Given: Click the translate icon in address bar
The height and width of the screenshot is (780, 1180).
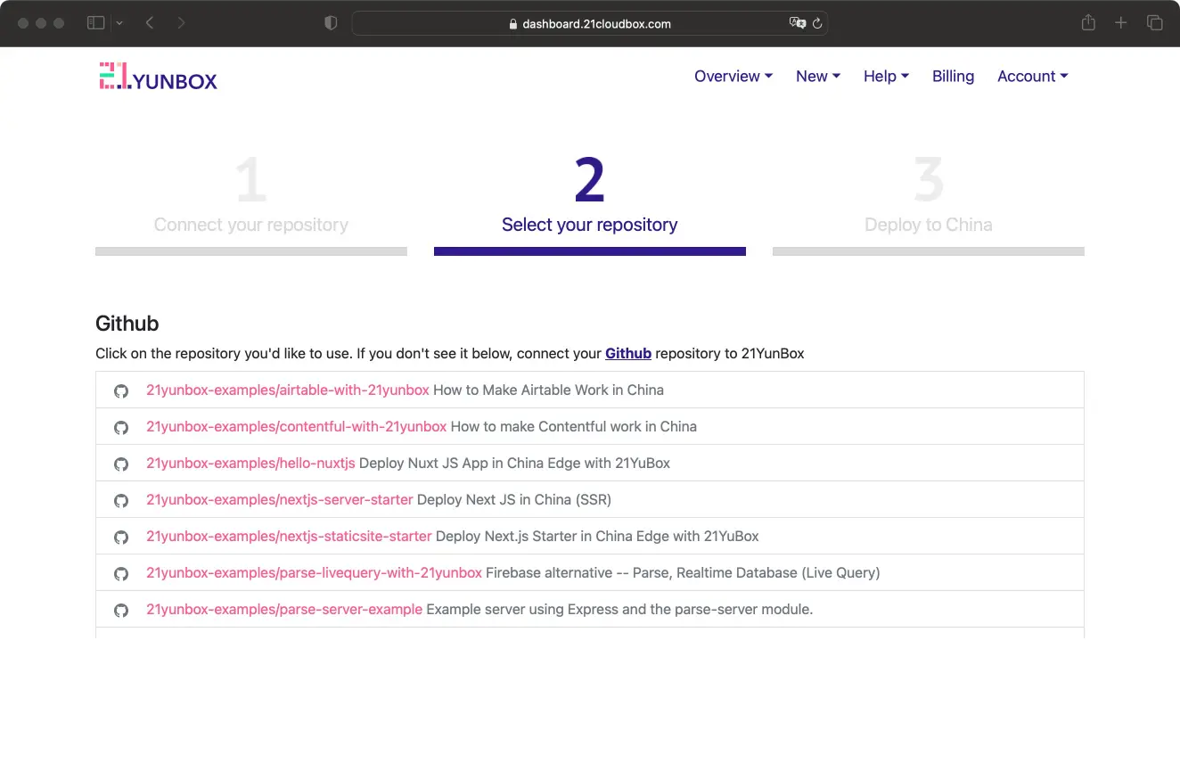Looking at the screenshot, I should [x=797, y=24].
